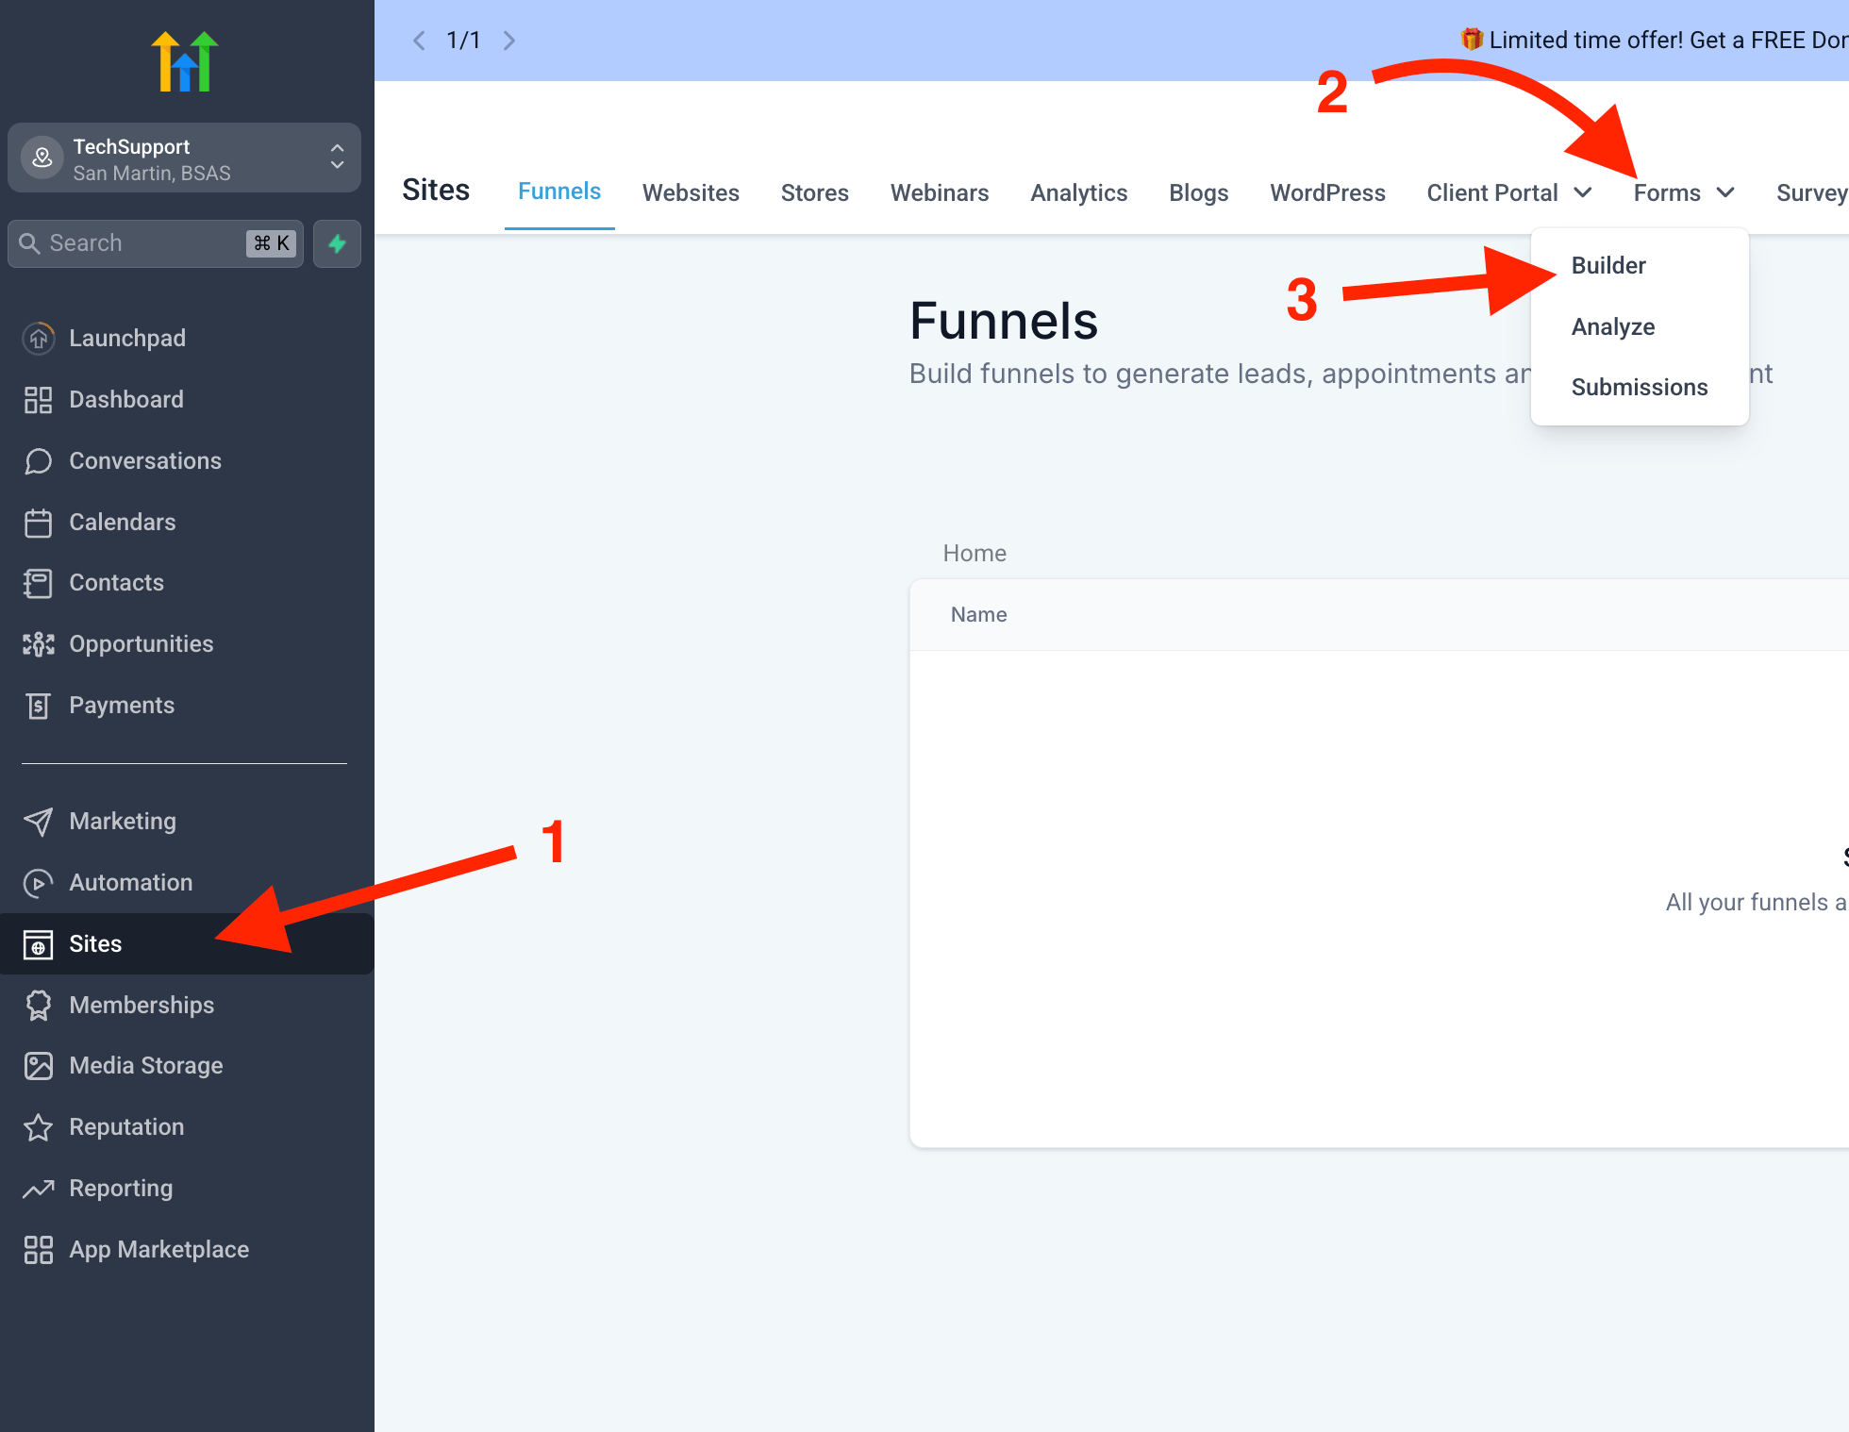Click the Payments receipt icon
Viewport: 1849px width, 1432px height.
(x=39, y=705)
